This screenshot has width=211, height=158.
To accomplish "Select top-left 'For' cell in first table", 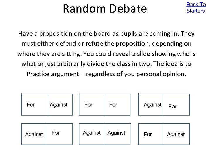I will point(31,105).
